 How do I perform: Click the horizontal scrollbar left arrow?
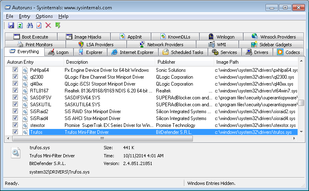(x=8, y=138)
